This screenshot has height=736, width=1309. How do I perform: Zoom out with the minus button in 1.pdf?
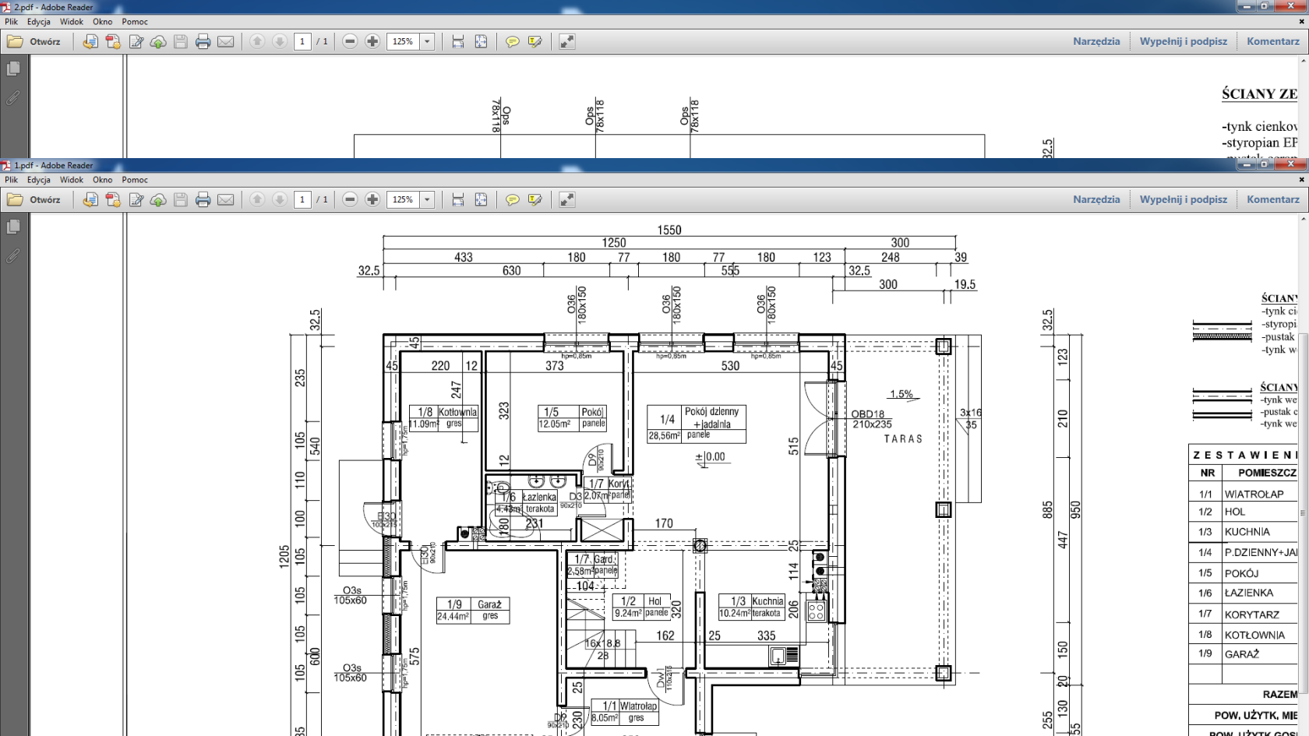350,200
